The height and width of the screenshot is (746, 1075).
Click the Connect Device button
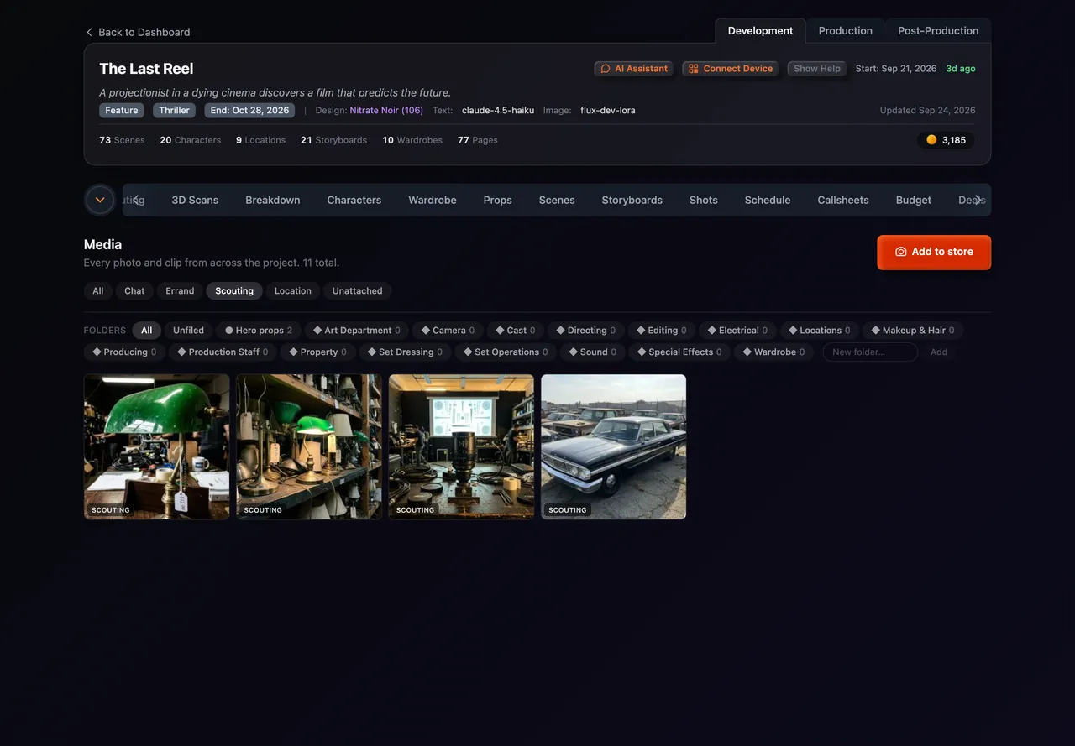(x=731, y=69)
